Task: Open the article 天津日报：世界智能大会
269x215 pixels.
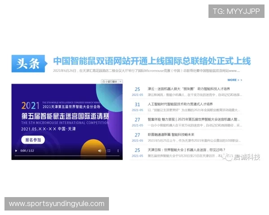Action: 187,150
